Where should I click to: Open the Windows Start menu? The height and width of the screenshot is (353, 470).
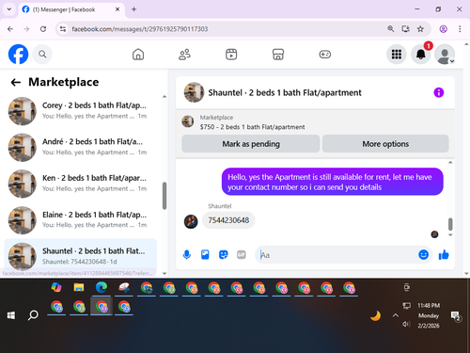[x=11, y=315]
